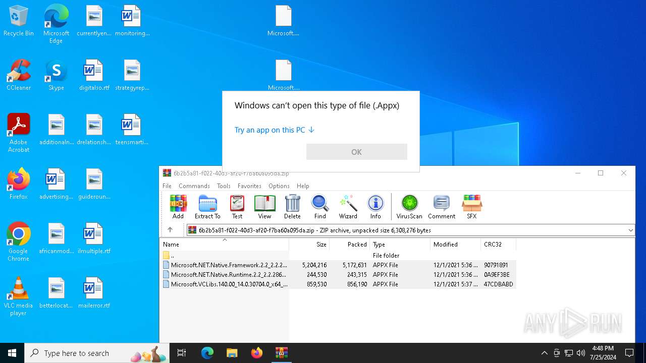Show hidden system tray icons
Image resolution: width=646 pixels, height=363 pixels.
[544, 353]
